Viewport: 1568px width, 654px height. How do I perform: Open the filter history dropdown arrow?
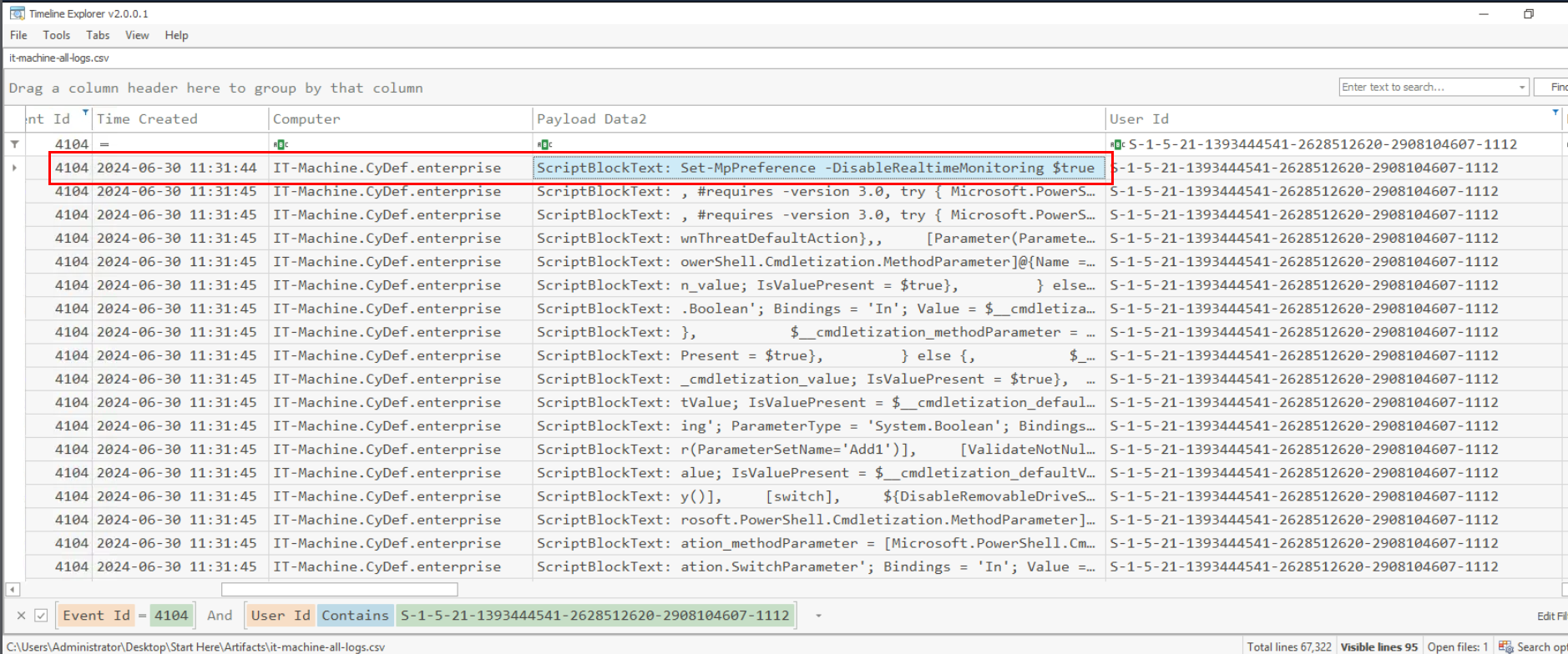818,616
